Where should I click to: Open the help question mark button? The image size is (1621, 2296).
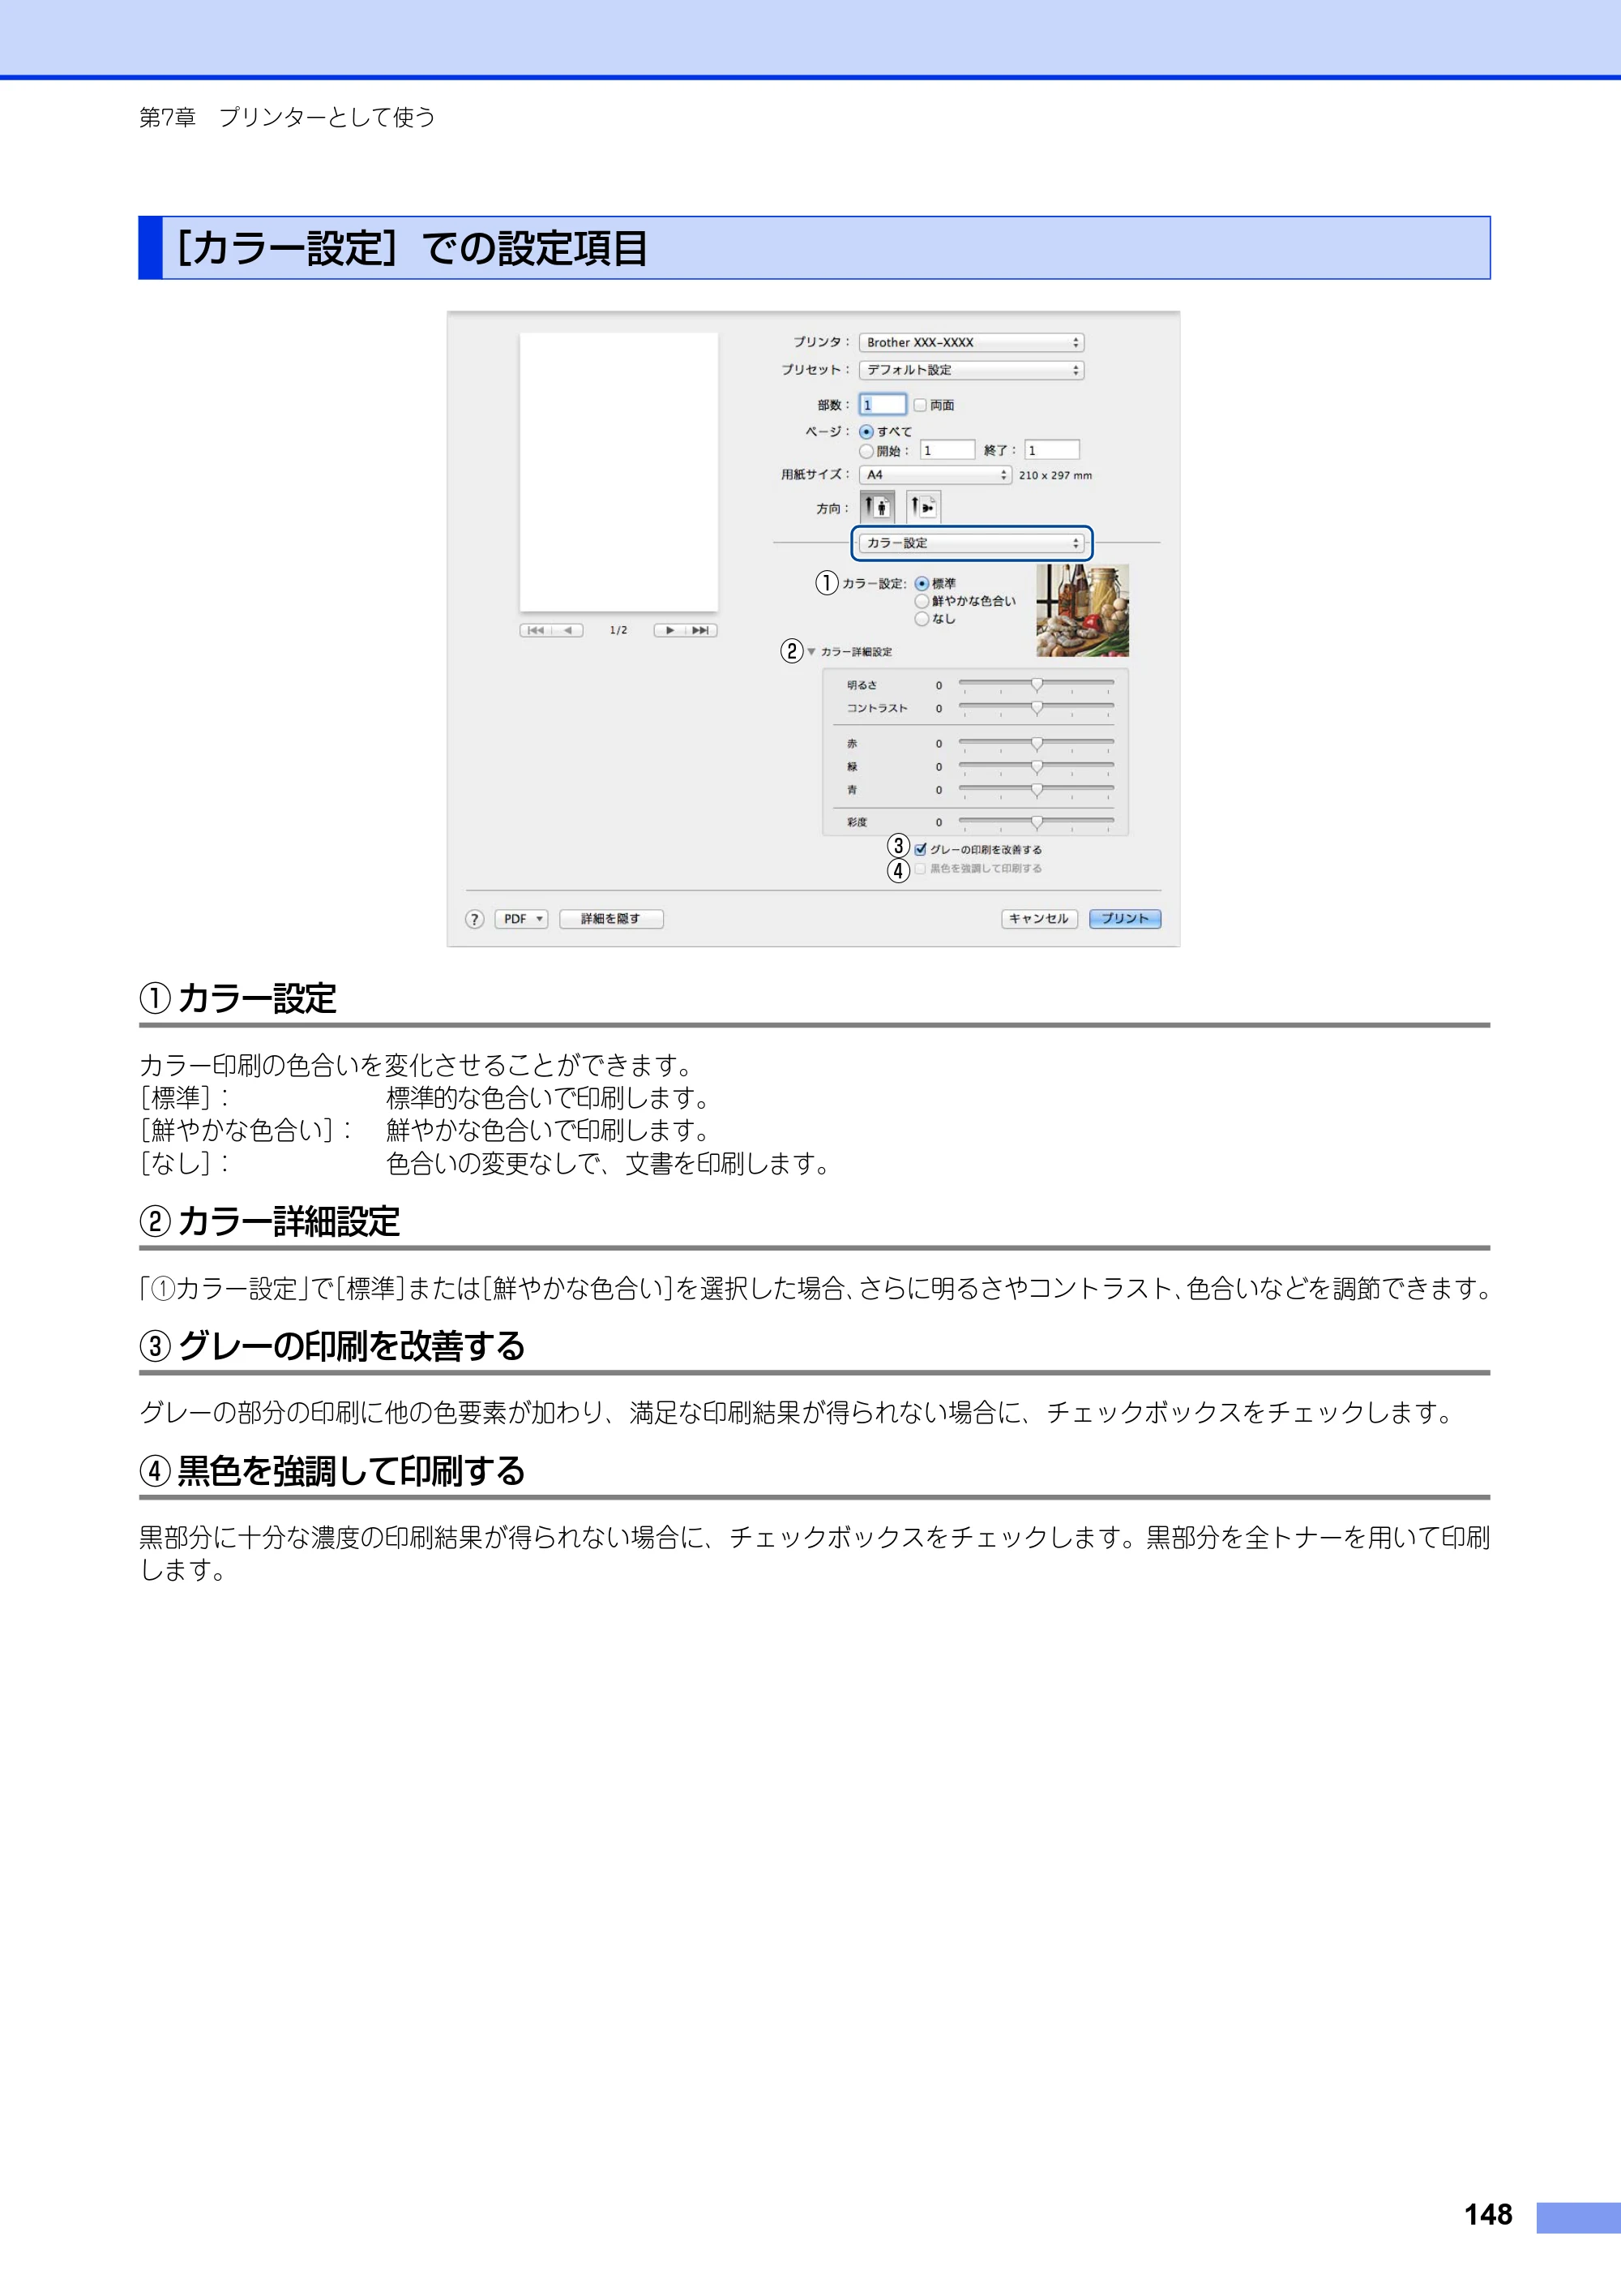click(475, 919)
